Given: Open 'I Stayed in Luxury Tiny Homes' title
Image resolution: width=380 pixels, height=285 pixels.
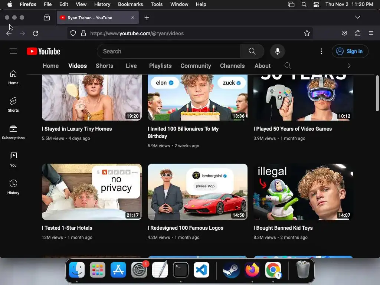Looking at the screenshot, I should [x=77, y=129].
